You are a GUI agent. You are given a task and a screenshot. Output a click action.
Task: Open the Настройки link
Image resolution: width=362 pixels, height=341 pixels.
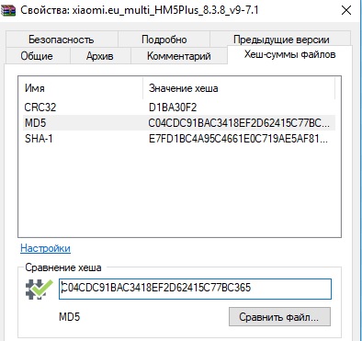[x=45, y=248]
